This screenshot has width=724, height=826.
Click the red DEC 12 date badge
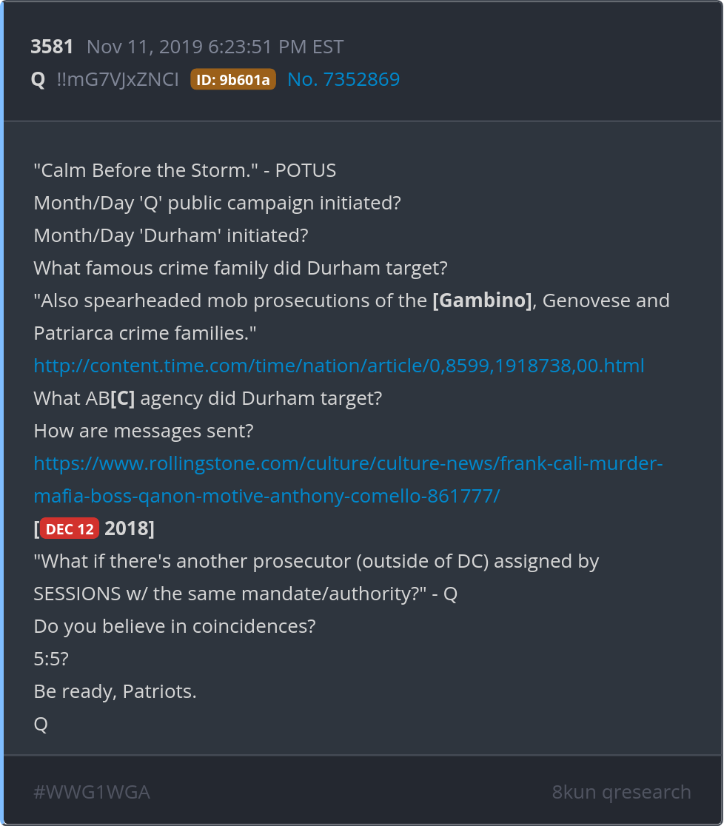(70, 529)
